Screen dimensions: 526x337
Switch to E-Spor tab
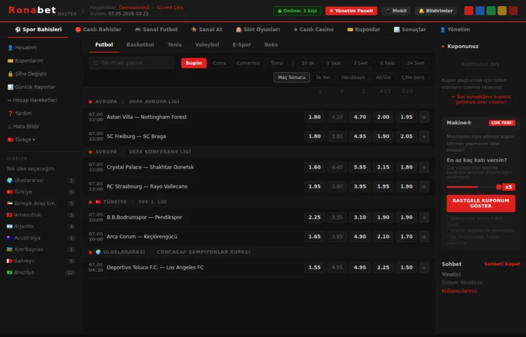[241, 45]
